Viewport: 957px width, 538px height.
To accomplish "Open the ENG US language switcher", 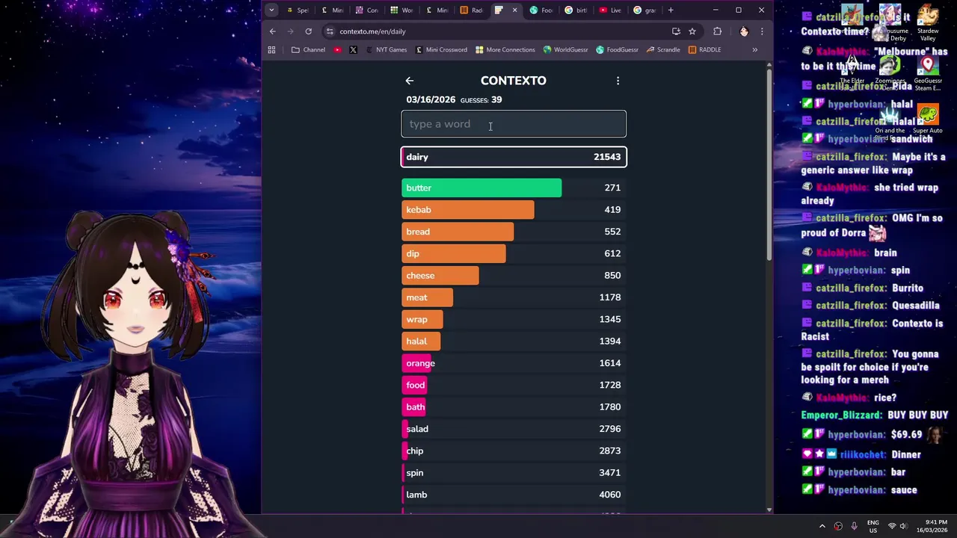I will 873,526.
